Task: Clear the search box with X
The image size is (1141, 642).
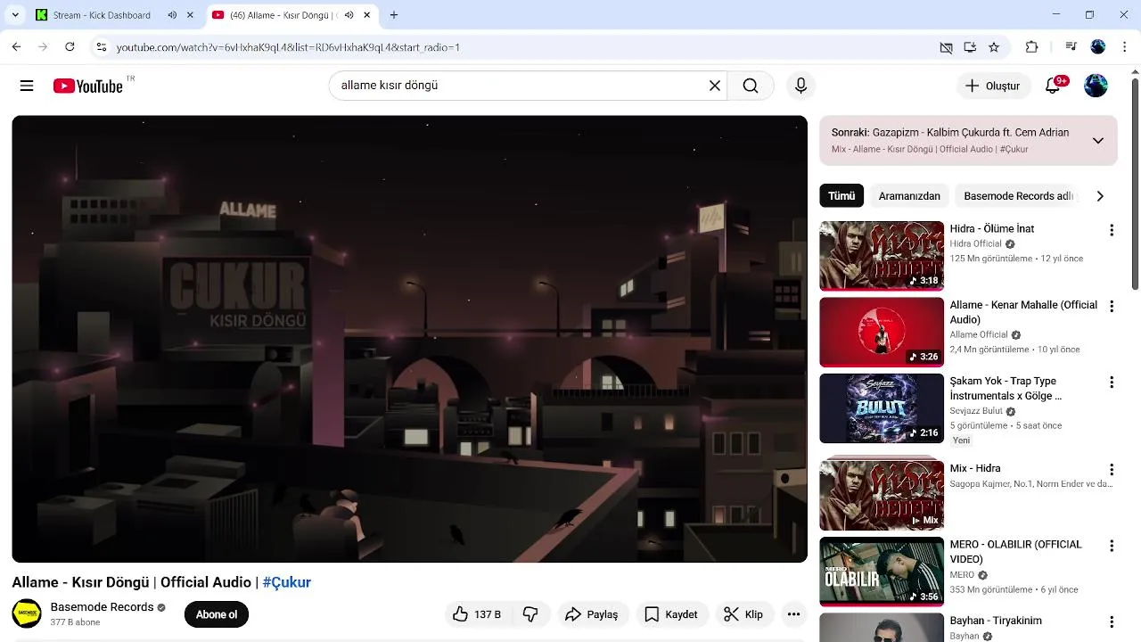Action: 714,86
